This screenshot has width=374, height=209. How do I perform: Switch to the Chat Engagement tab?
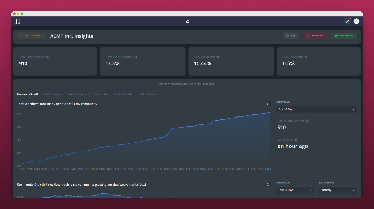(x=54, y=94)
